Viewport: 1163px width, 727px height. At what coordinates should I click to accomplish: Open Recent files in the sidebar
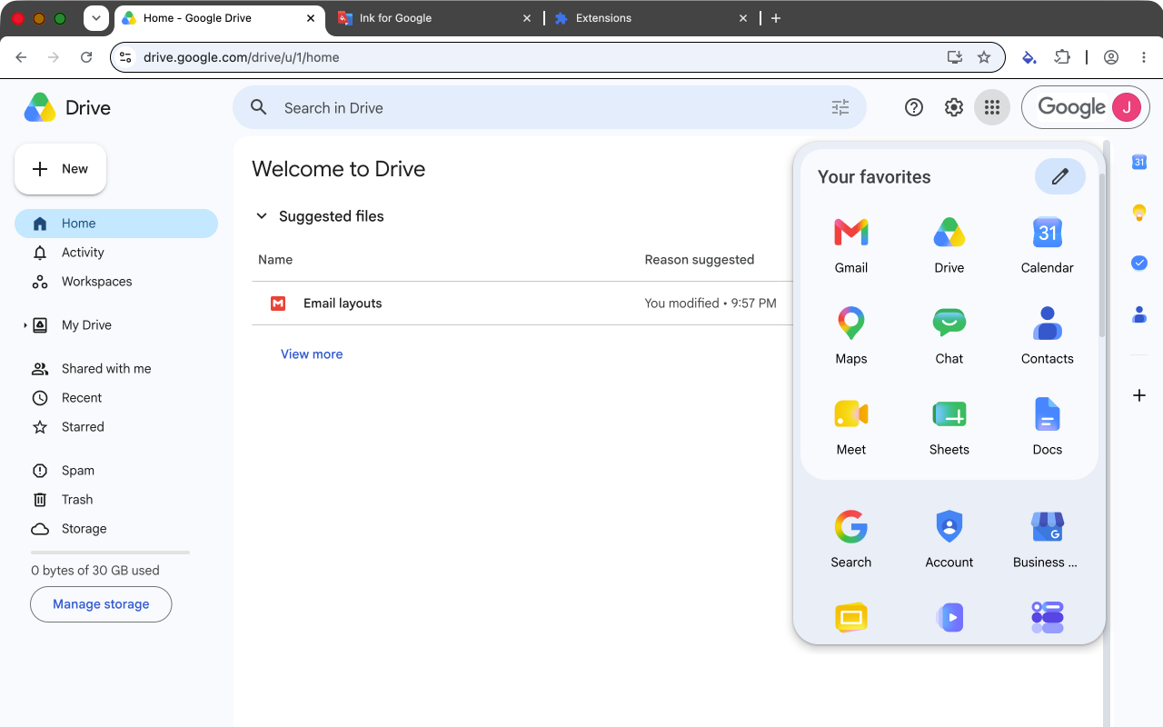[116, 398]
